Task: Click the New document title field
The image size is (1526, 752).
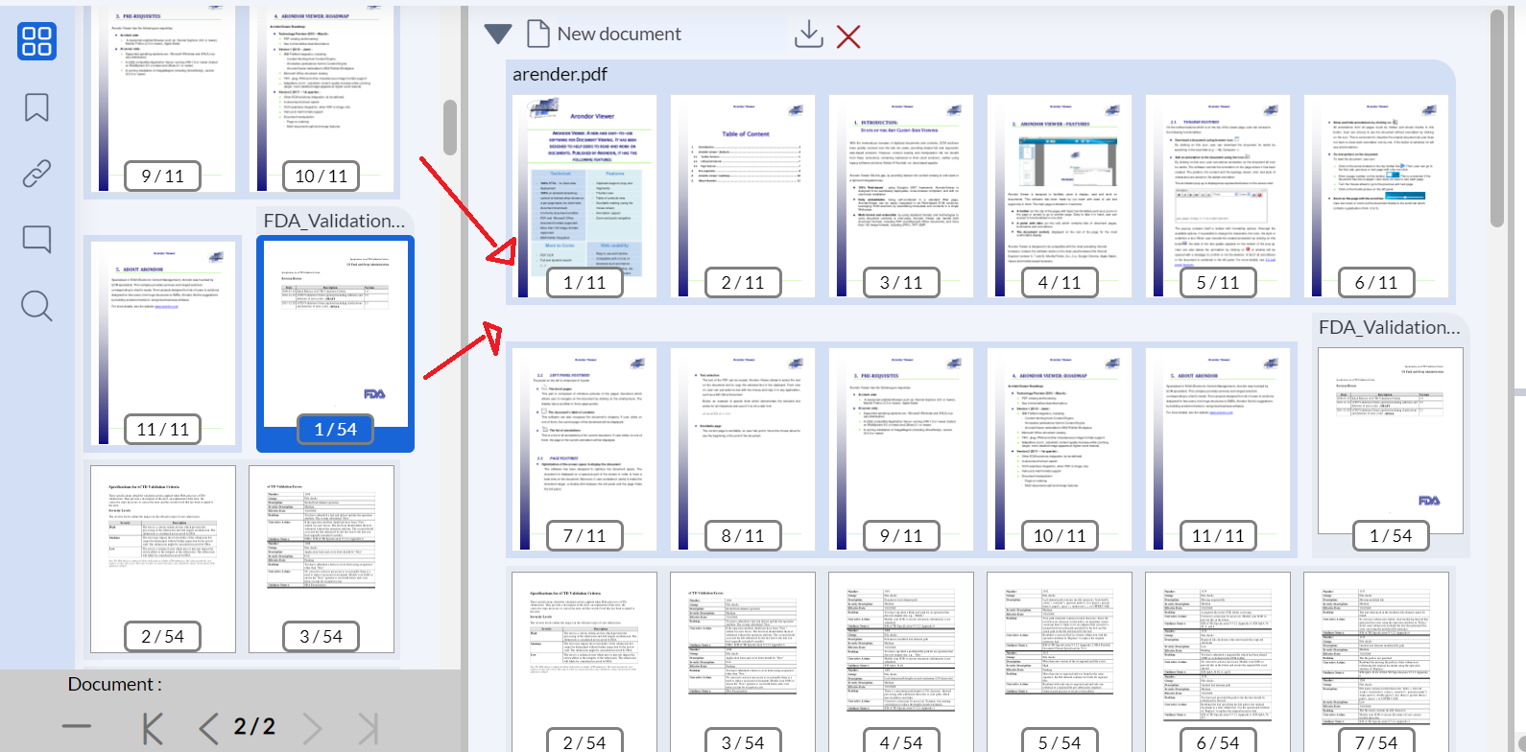Action: pos(619,34)
